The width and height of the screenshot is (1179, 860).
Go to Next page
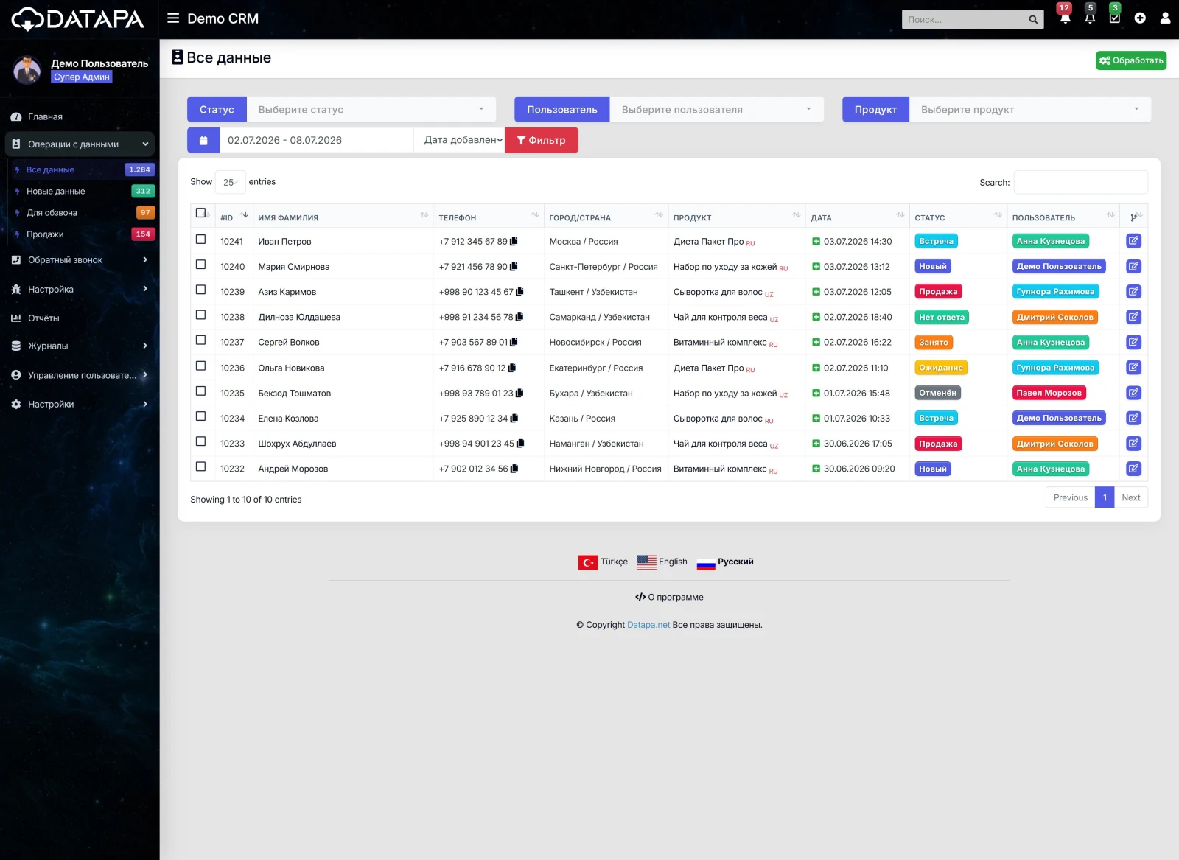[x=1130, y=497]
